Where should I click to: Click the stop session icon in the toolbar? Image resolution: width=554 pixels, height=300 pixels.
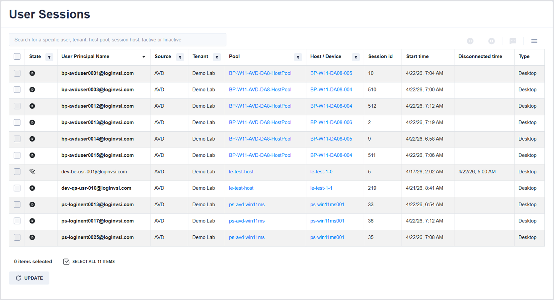(x=491, y=41)
